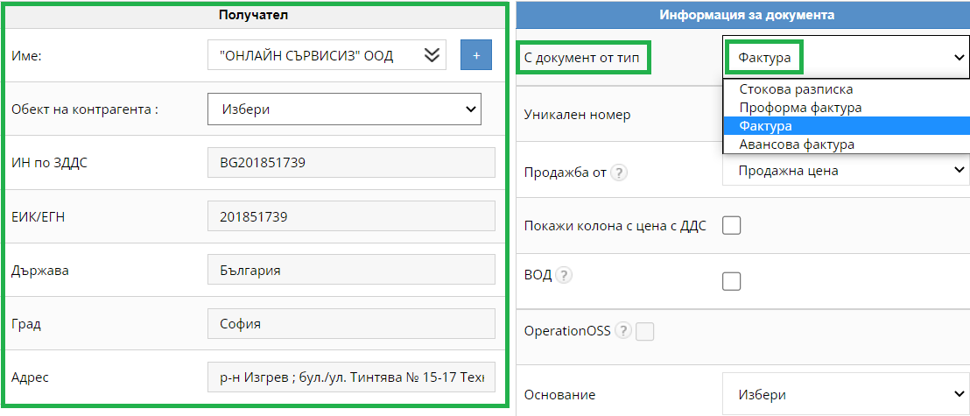Choose Авансова фактура from the list
This screenshot has height=416, width=970.
(846, 145)
